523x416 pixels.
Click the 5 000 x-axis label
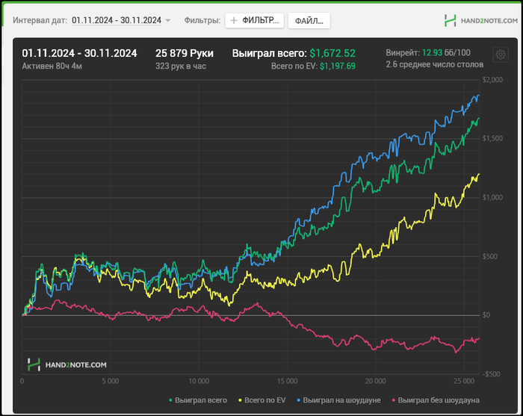pyautogui.click(x=111, y=381)
